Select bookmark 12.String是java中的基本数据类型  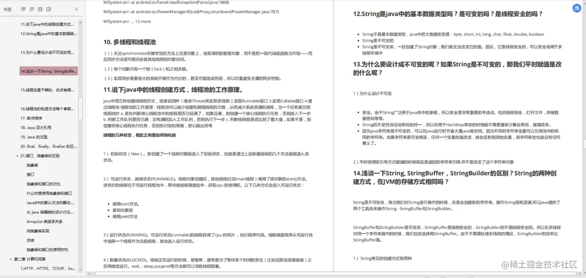[x=48, y=33]
